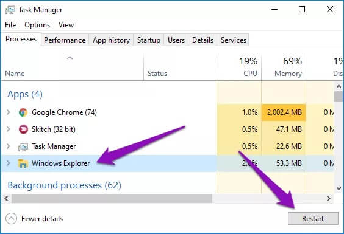Switch to the Startup tab
Screen dimensions: 344x234
point(149,40)
